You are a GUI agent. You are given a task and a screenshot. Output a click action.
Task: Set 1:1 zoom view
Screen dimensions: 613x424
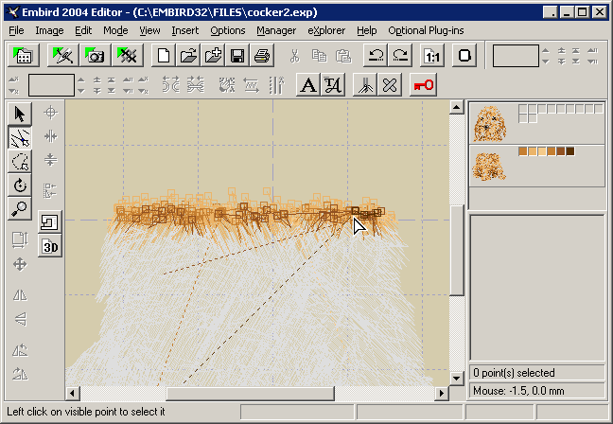pyautogui.click(x=432, y=56)
